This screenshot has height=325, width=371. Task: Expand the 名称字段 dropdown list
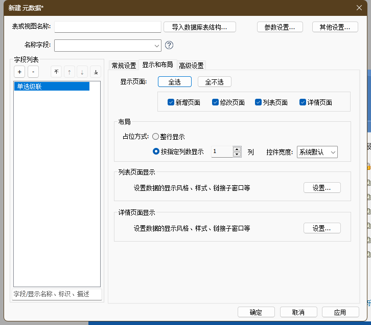click(156, 46)
